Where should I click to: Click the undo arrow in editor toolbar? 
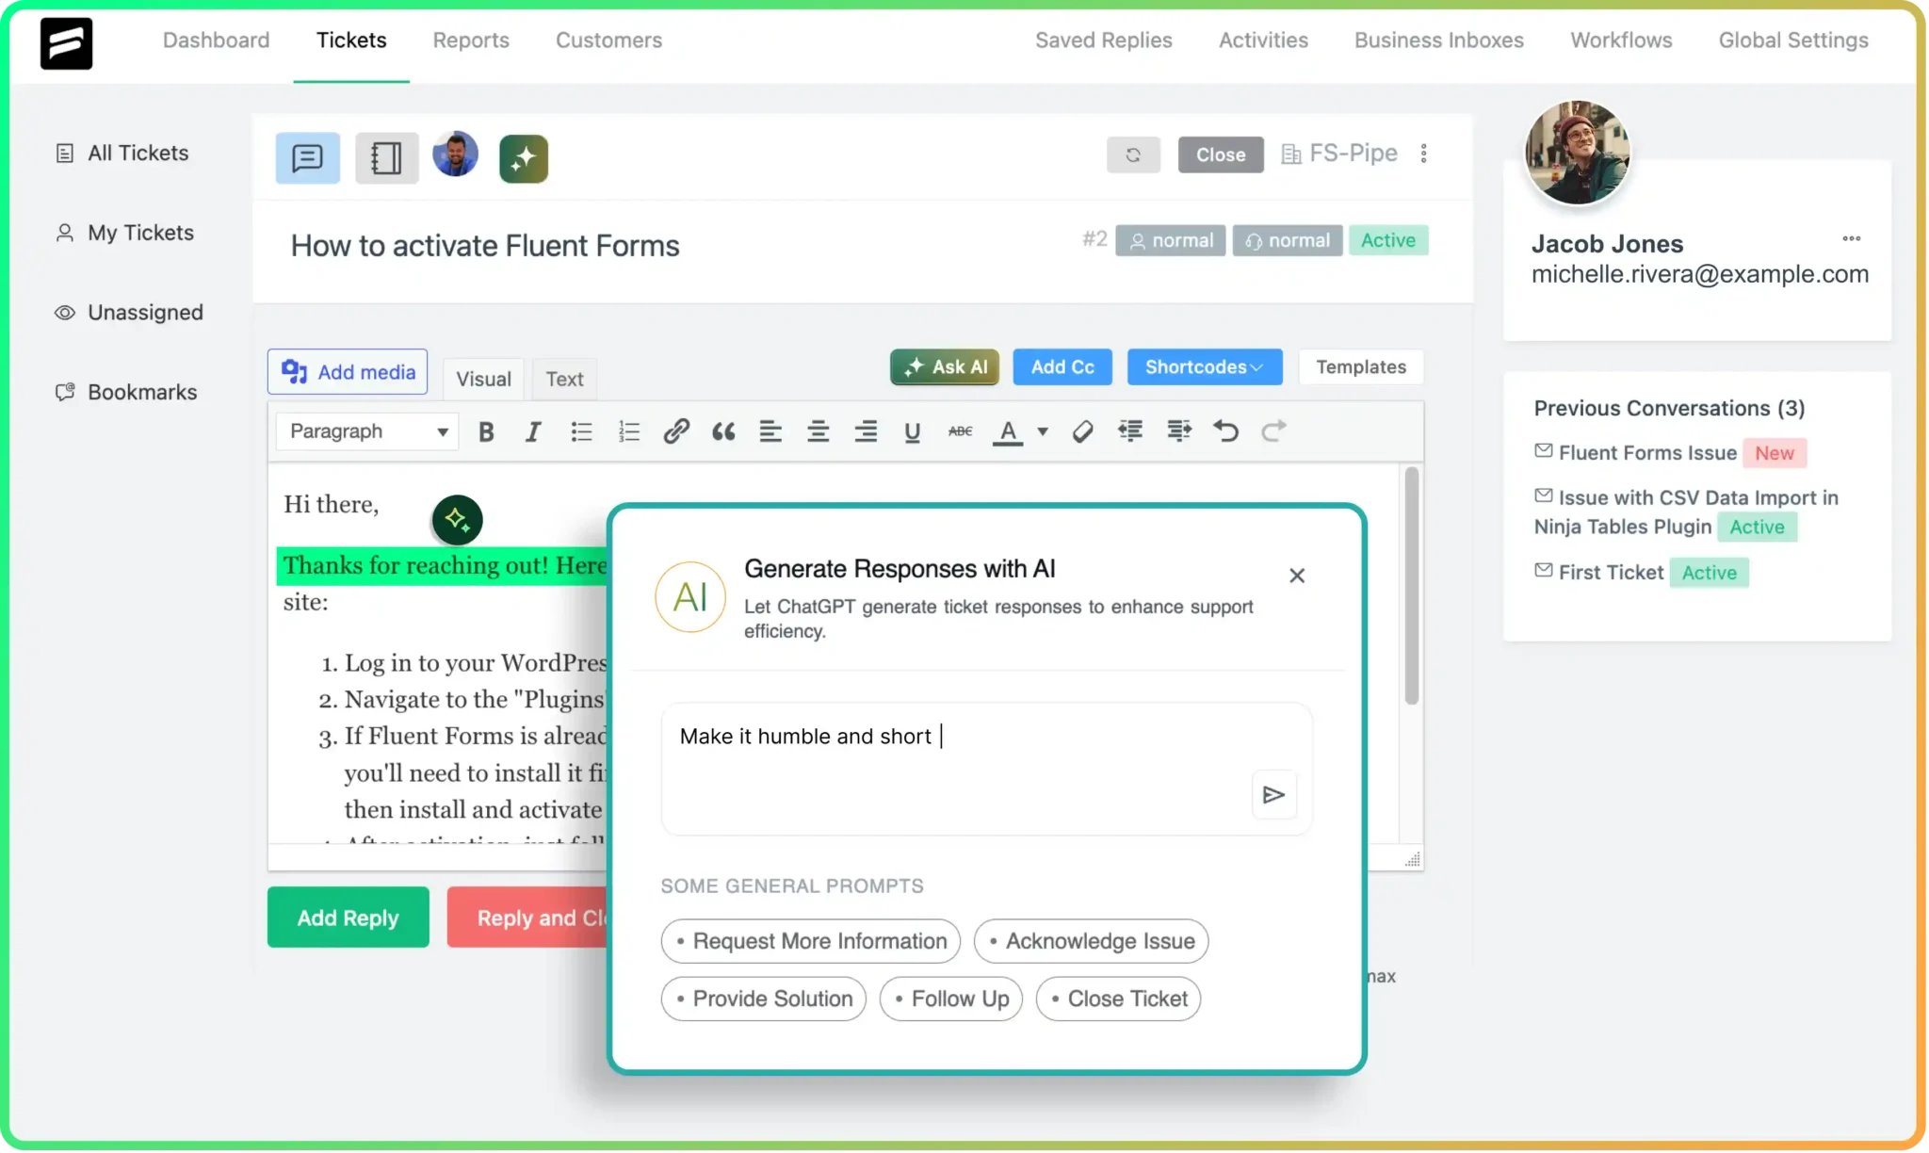[1225, 431]
